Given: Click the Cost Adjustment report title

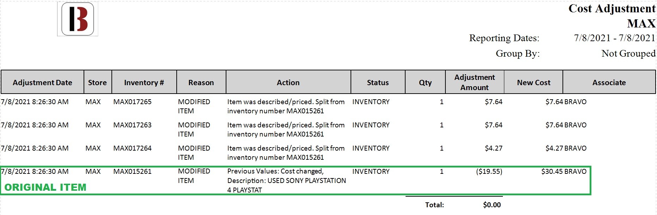Looking at the screenshot, I should tap(612, 8).
